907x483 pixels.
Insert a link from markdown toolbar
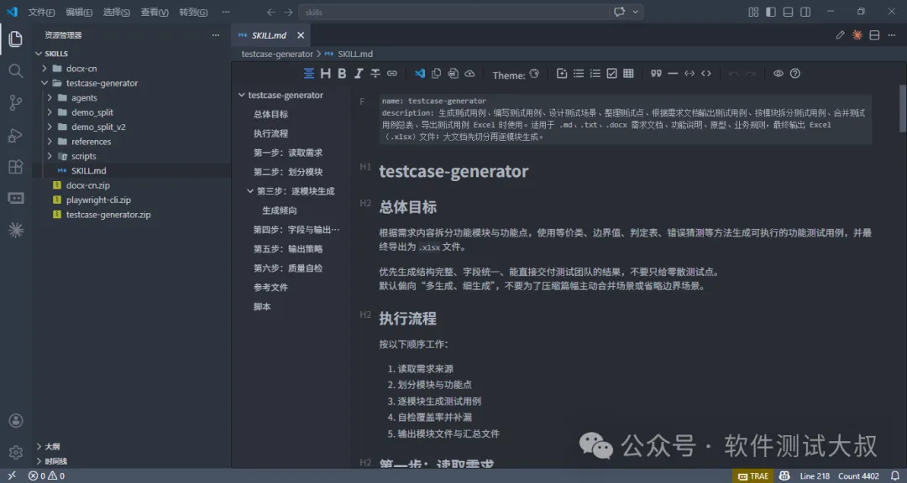tap(392, 74)
